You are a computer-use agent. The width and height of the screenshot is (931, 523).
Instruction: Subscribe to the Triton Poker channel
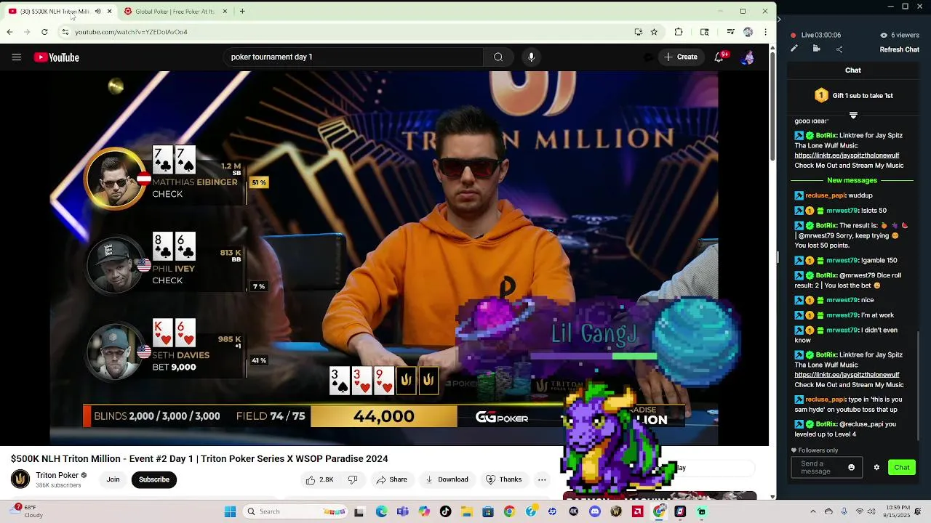pos(154,479)
